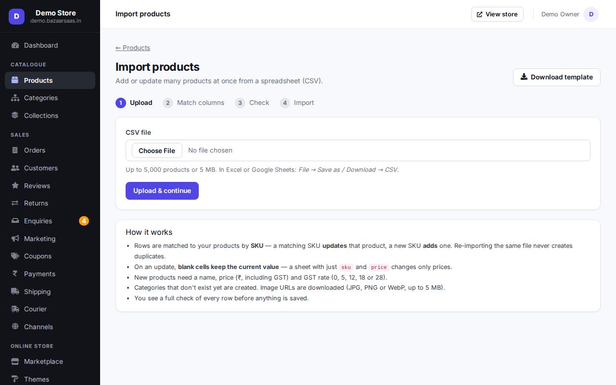Open the Dashboard menu item
The height and width of the screenshot is (385, 616).
click(x=50, y=45)
